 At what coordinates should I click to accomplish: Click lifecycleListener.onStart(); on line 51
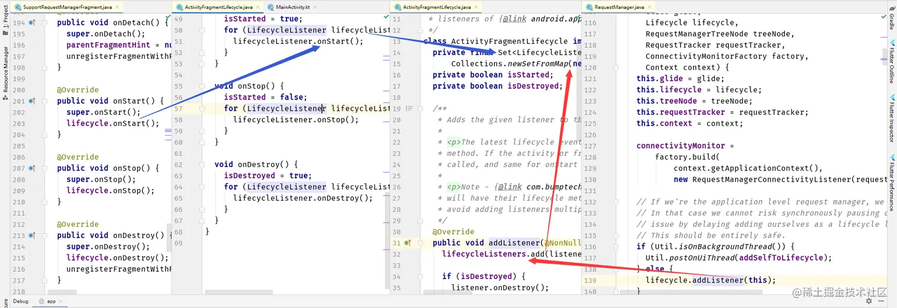point(298,41)
